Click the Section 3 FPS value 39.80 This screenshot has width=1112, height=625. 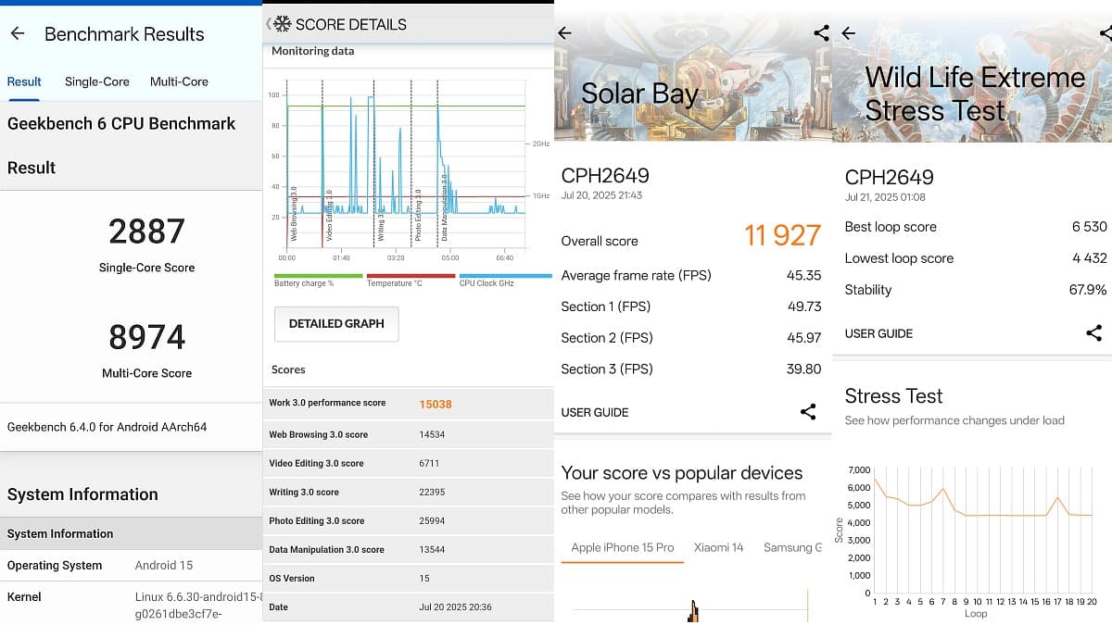pos(803,369)
